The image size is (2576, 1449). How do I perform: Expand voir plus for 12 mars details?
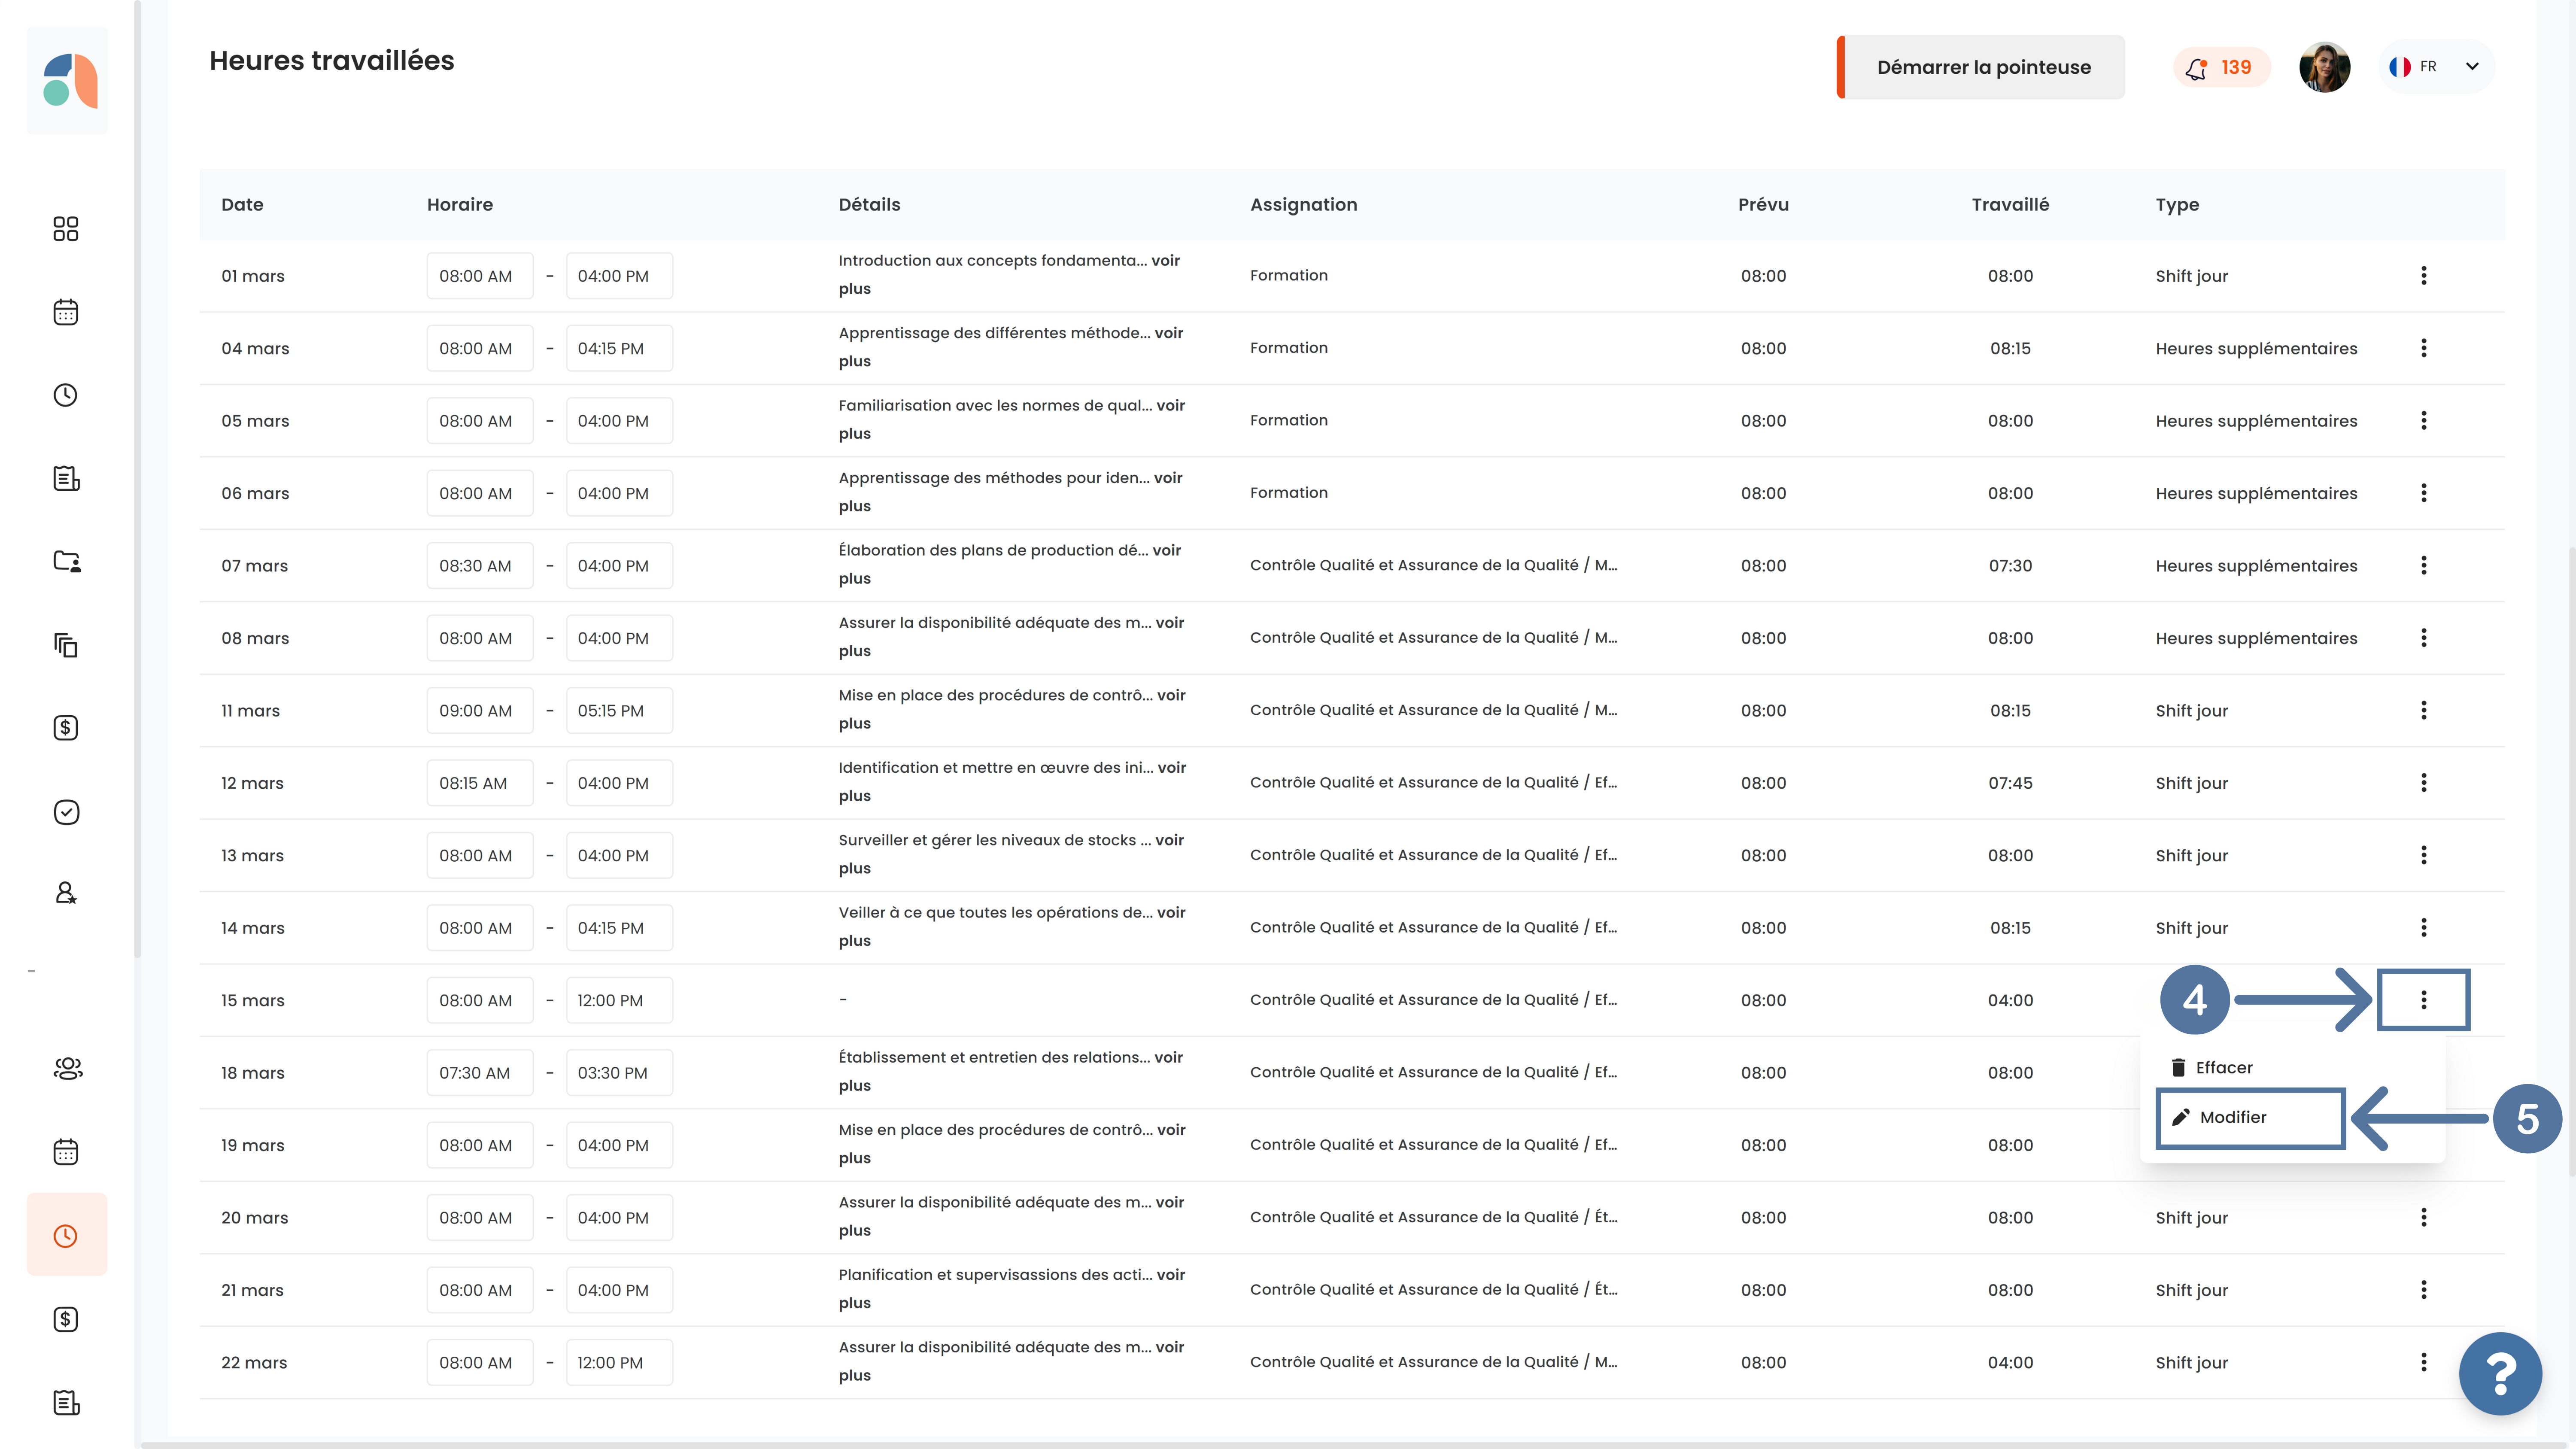pyautogui.click(x=1171, y=768)
